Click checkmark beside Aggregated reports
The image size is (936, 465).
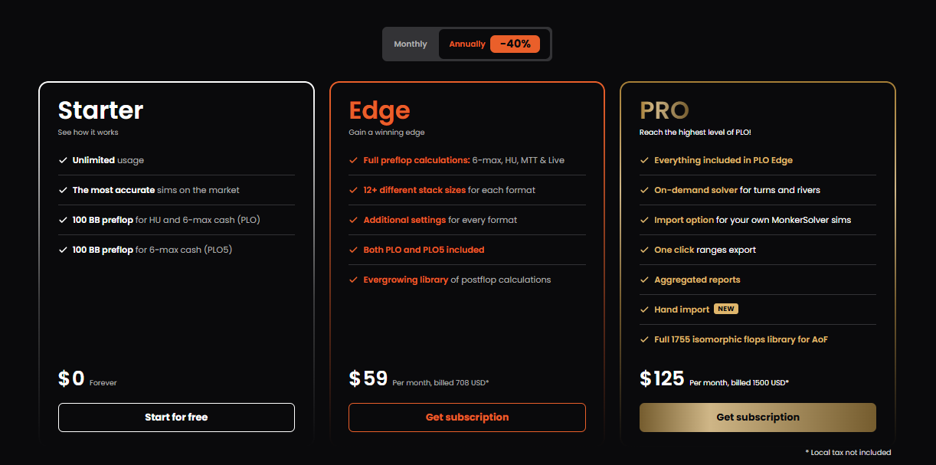coord(644,280)
